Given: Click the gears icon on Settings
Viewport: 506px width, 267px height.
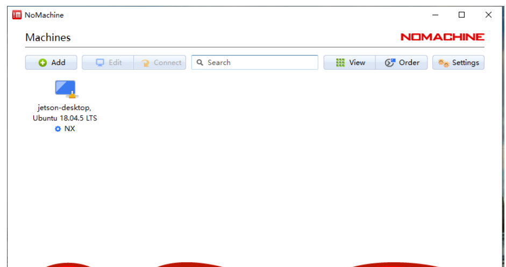Looking at the screenshot, I should 444,63.
